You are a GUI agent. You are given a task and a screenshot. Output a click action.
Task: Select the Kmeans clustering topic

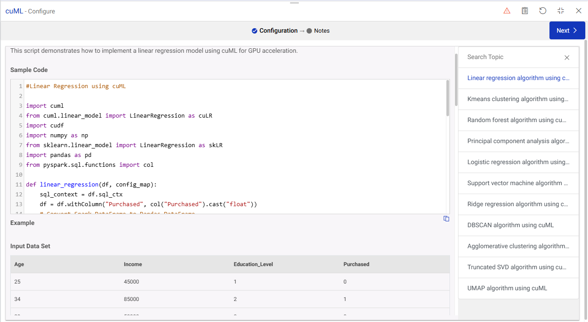pos(518,99)
